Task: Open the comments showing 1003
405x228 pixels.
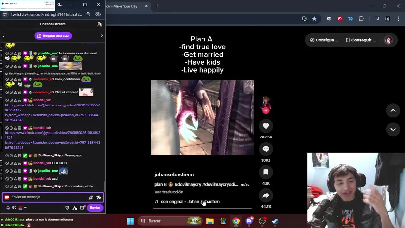Action: pos(266,149)
